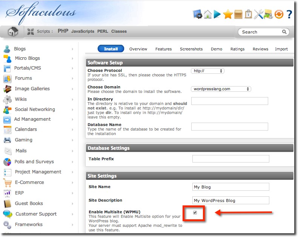
Task: Open the control panel icon with gear
Action: pyautogui.click(x=197, y=14)
